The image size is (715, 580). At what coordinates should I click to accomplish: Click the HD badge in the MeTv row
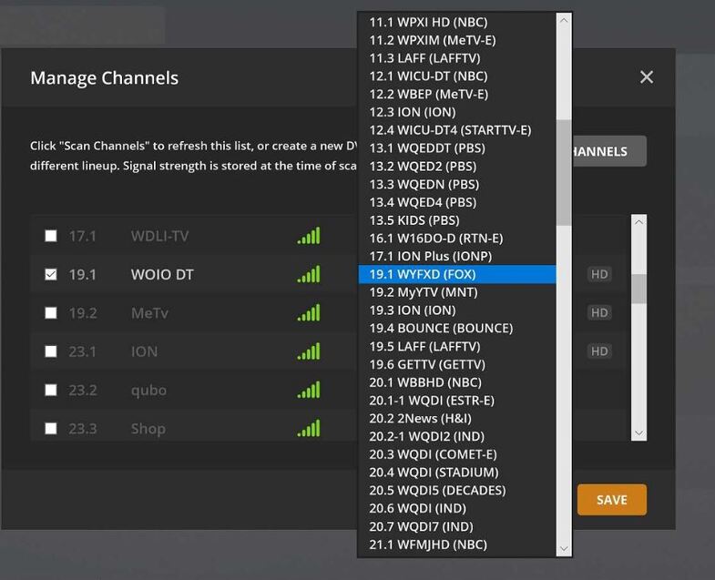(x=599, y=313)
